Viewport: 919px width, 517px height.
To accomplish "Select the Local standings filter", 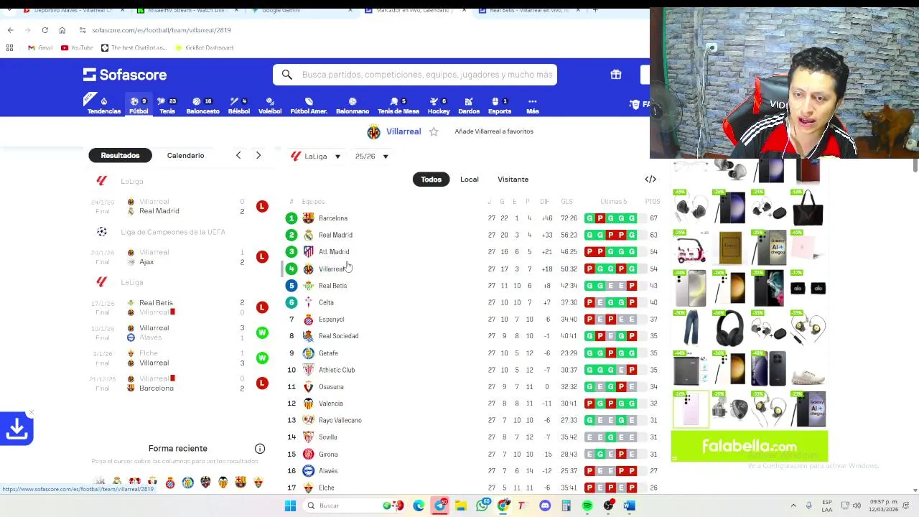I will pyautogui.click(x=470, y=180).
